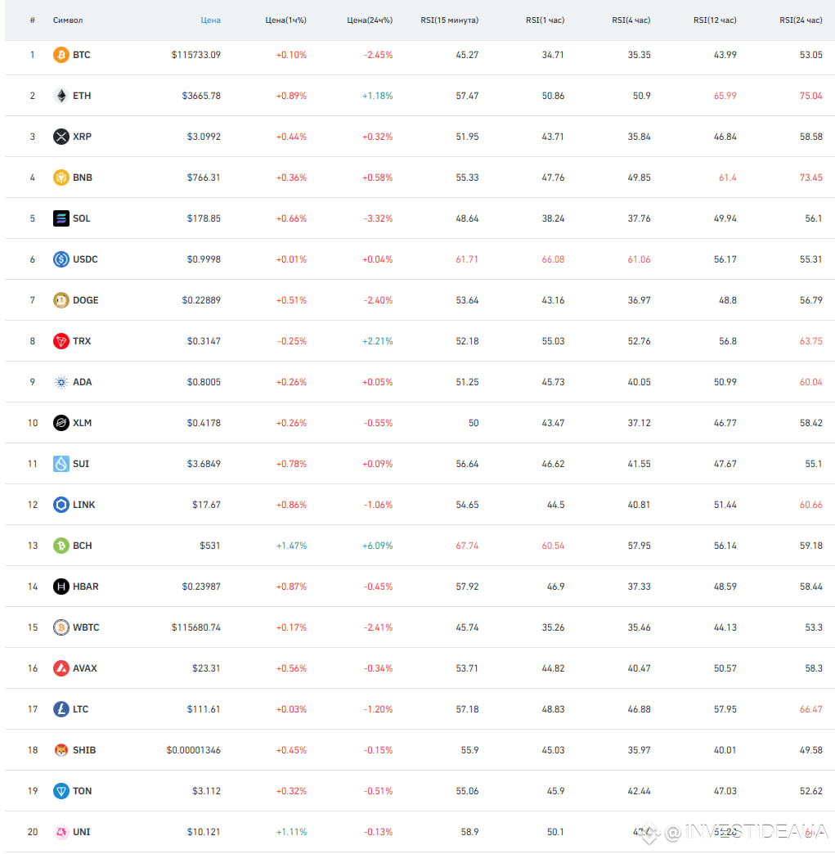This screenshot has width=835, height=854.
Task: Sort by RSI(15 минута) column header
Action: click(x=449, y=20)
